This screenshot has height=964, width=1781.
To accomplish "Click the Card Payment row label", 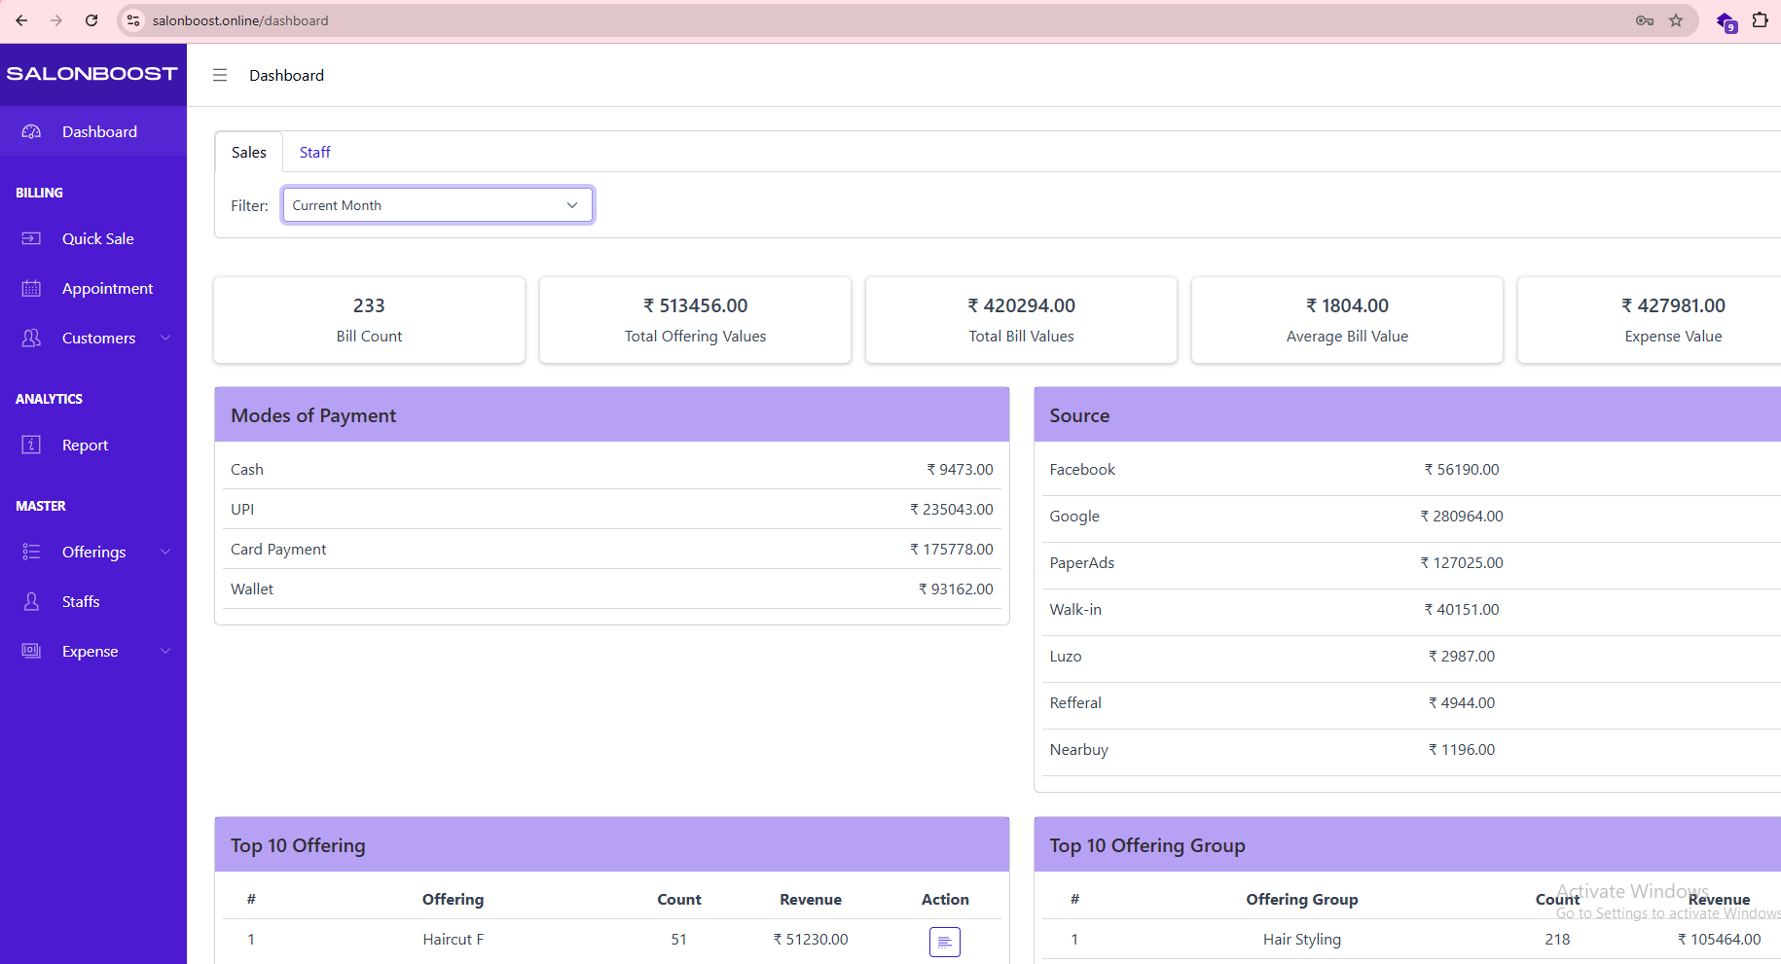I will [278, 549].
